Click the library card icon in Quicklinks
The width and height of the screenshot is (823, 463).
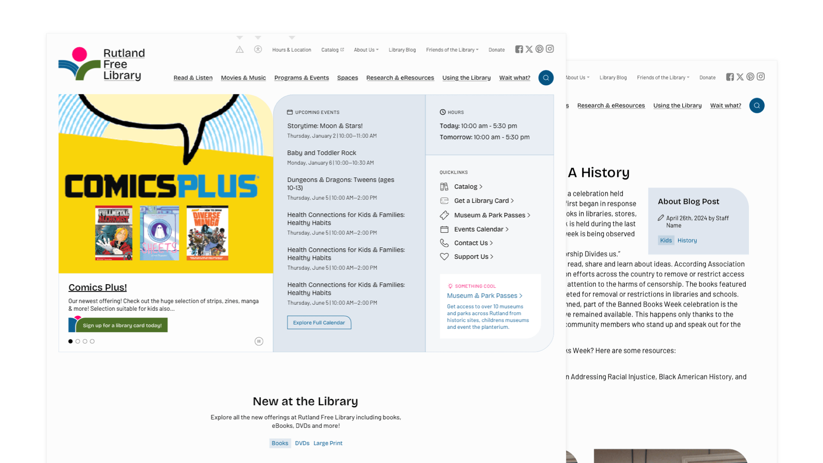[x=444, y=201]
